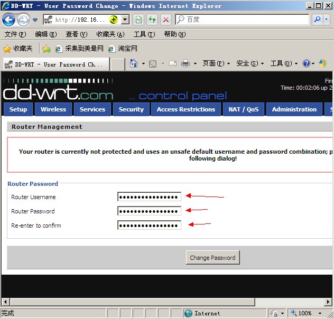The image size is (334, 319).
Task: Click the horizontal scrollbar right arrow
Action: pos(328,302)
